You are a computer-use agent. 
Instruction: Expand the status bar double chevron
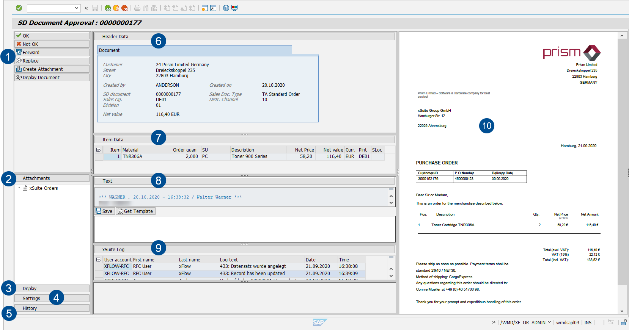[494, 322]
